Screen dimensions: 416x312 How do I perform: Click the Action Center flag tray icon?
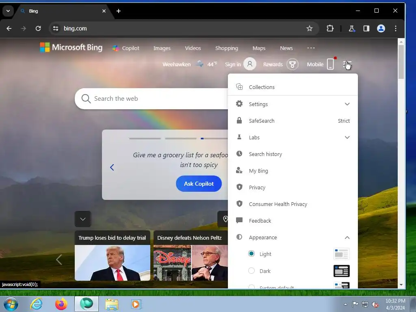tap(355, 304)
